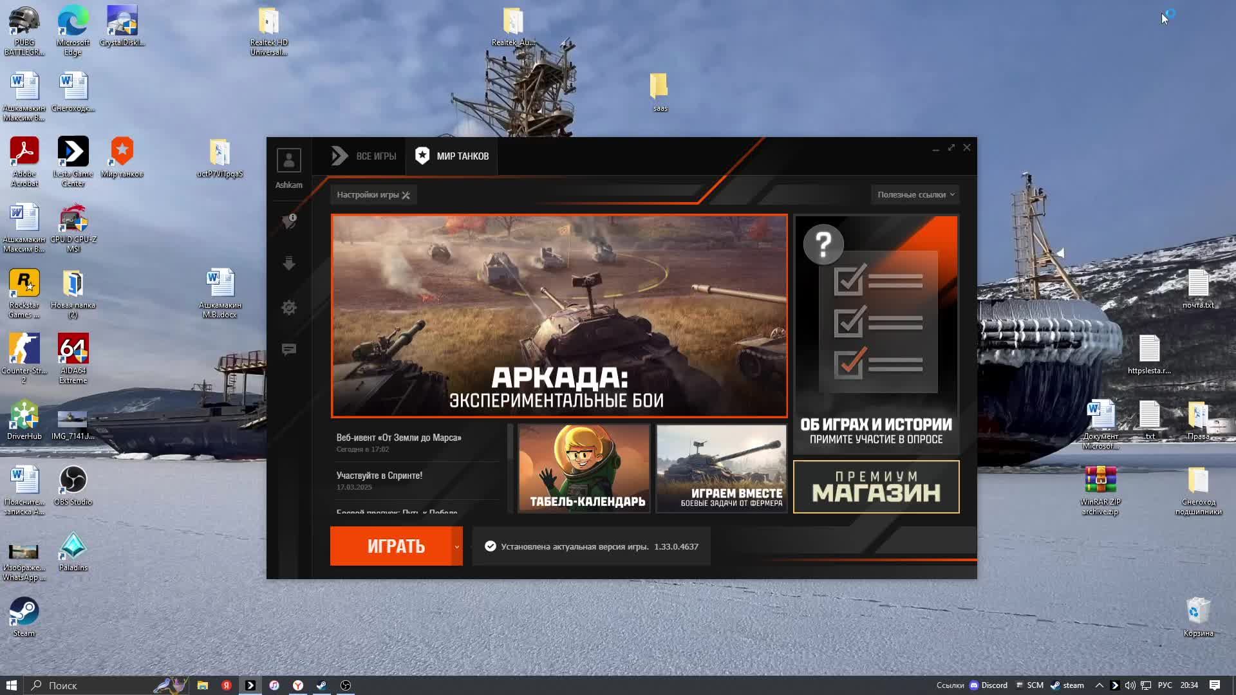The height and width of the screenshot is (695, 1236).
Task: Click the Табель-календарь thumbnail
Action: point(584,468)
